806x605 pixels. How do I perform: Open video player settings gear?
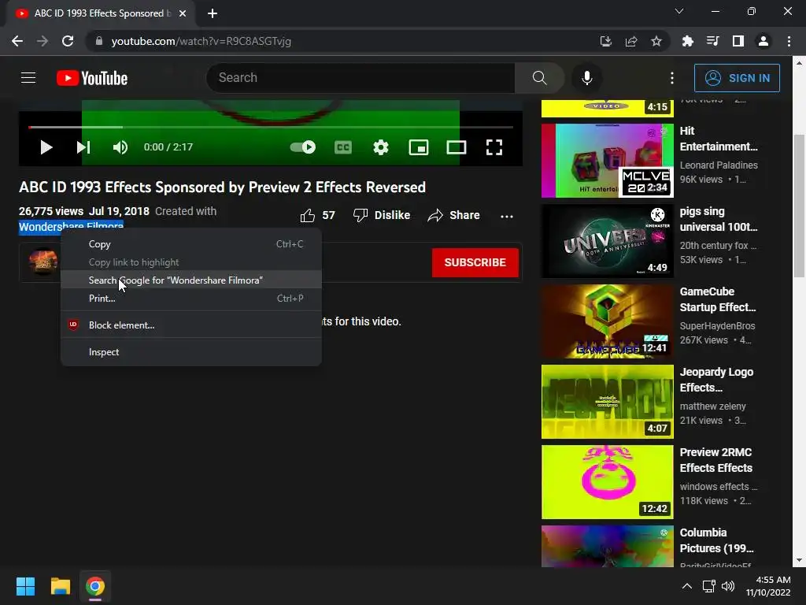coord(381,147)
